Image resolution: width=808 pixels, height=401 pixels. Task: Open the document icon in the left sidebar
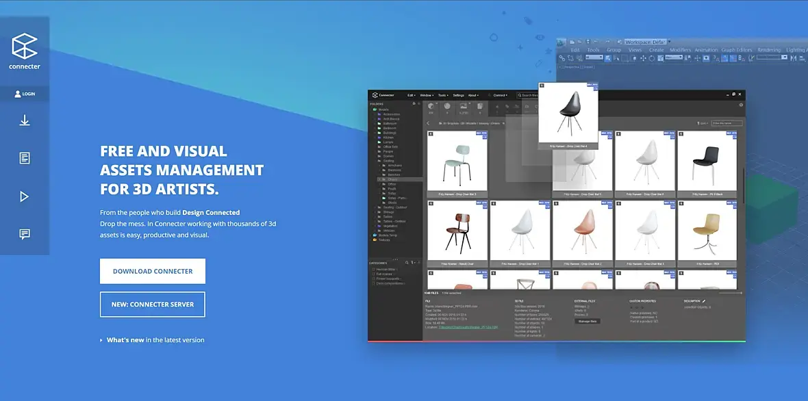(25, 158)
